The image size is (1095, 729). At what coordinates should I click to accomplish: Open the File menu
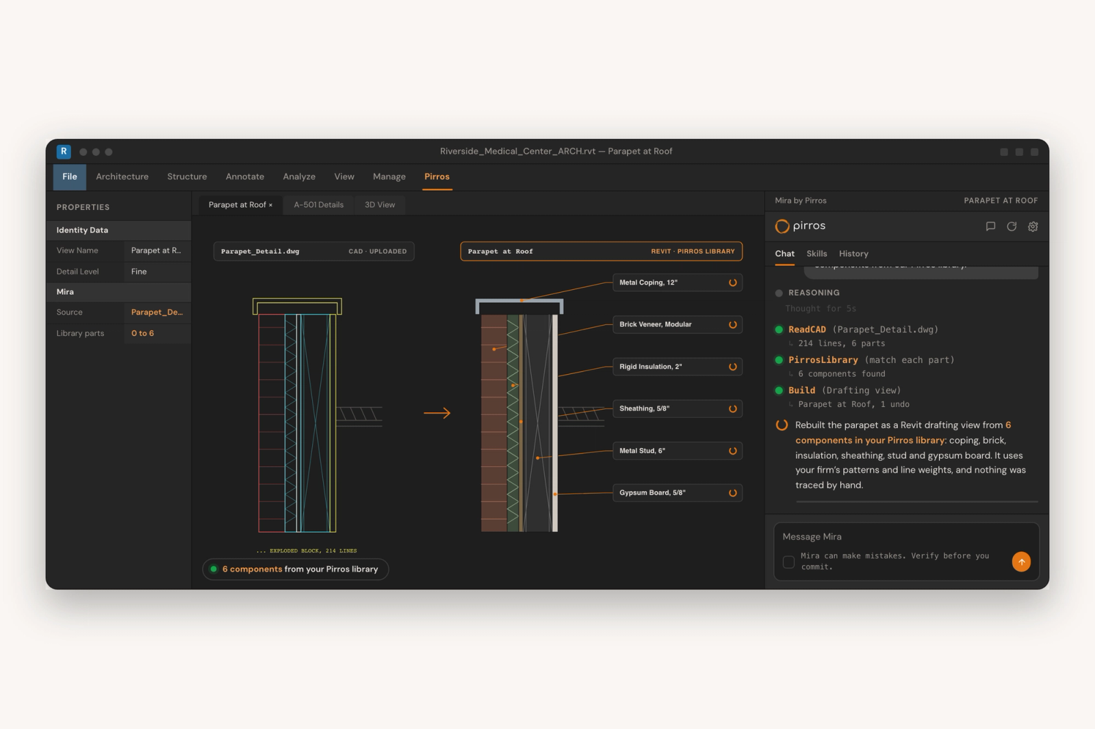pos(70,177)
